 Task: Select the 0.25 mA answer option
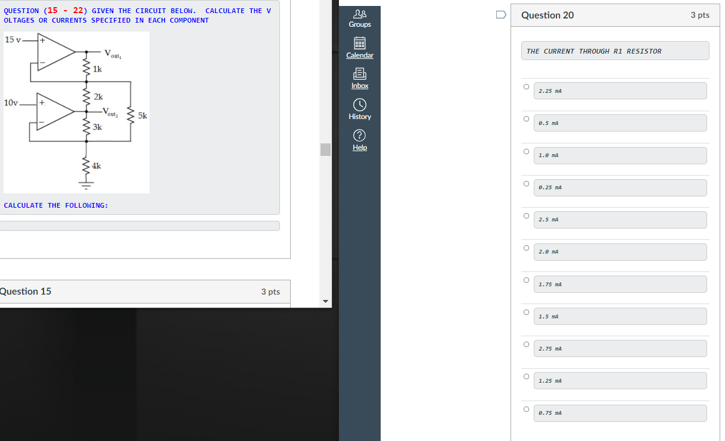526,183
